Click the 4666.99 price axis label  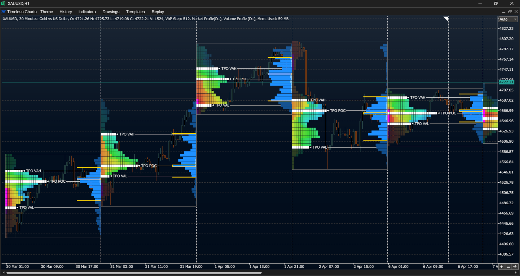pos(506,111)
